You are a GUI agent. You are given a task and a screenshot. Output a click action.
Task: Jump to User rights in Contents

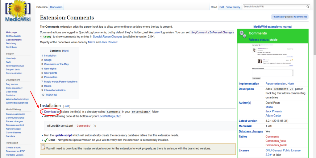50,69
